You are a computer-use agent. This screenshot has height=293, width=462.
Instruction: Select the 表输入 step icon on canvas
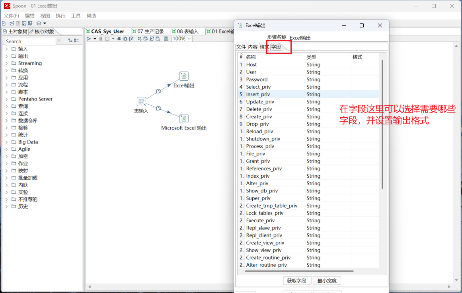pyautogui.click(x=141, y=102)
